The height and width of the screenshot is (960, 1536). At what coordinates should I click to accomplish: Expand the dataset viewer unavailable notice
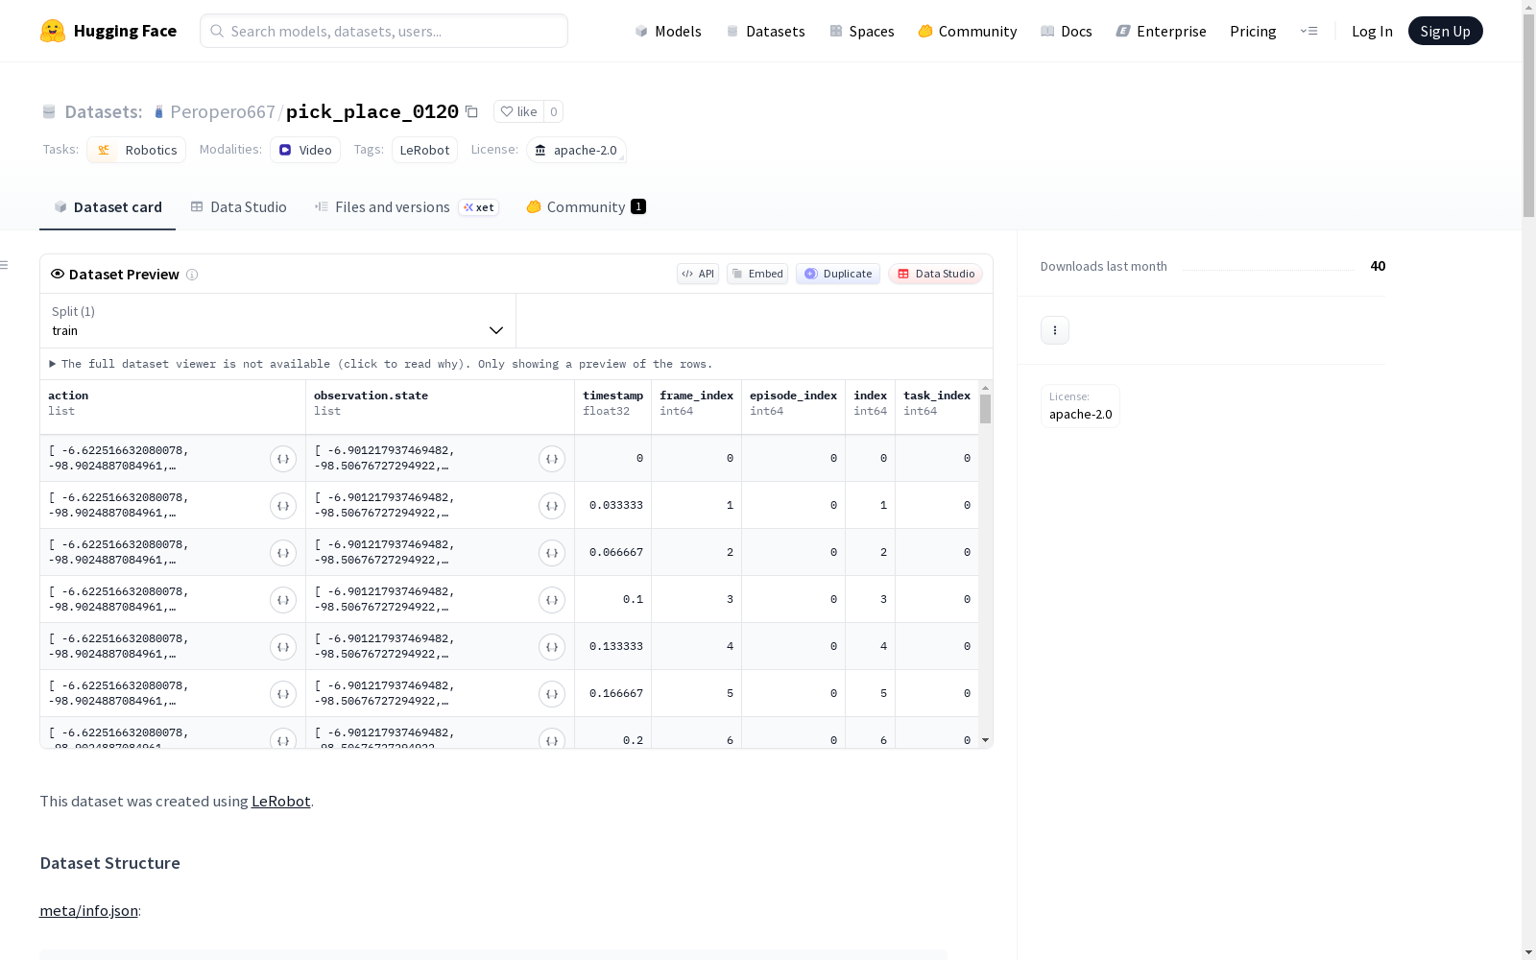coord(381,364)
